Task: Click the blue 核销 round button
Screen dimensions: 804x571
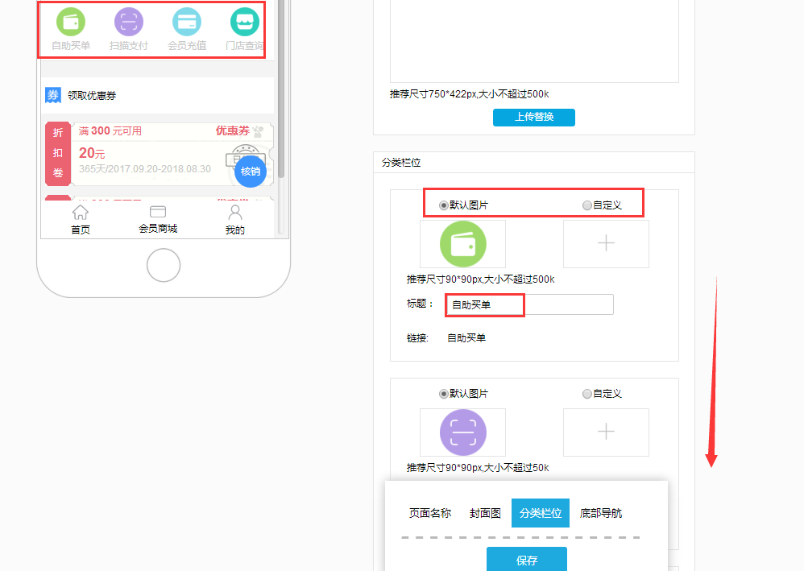Action: click(251, 171)
